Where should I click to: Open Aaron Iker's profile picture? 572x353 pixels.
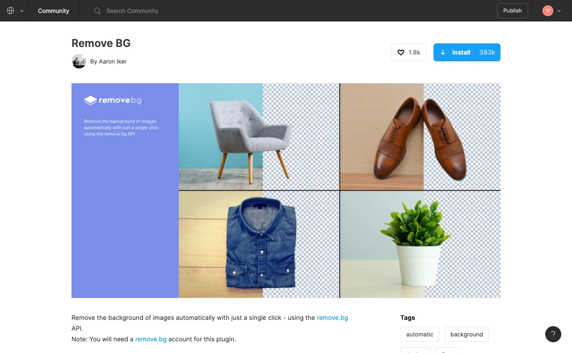pos(79,61)
